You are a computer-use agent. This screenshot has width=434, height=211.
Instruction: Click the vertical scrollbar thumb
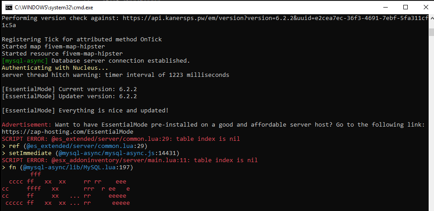[x=431, y=32]
